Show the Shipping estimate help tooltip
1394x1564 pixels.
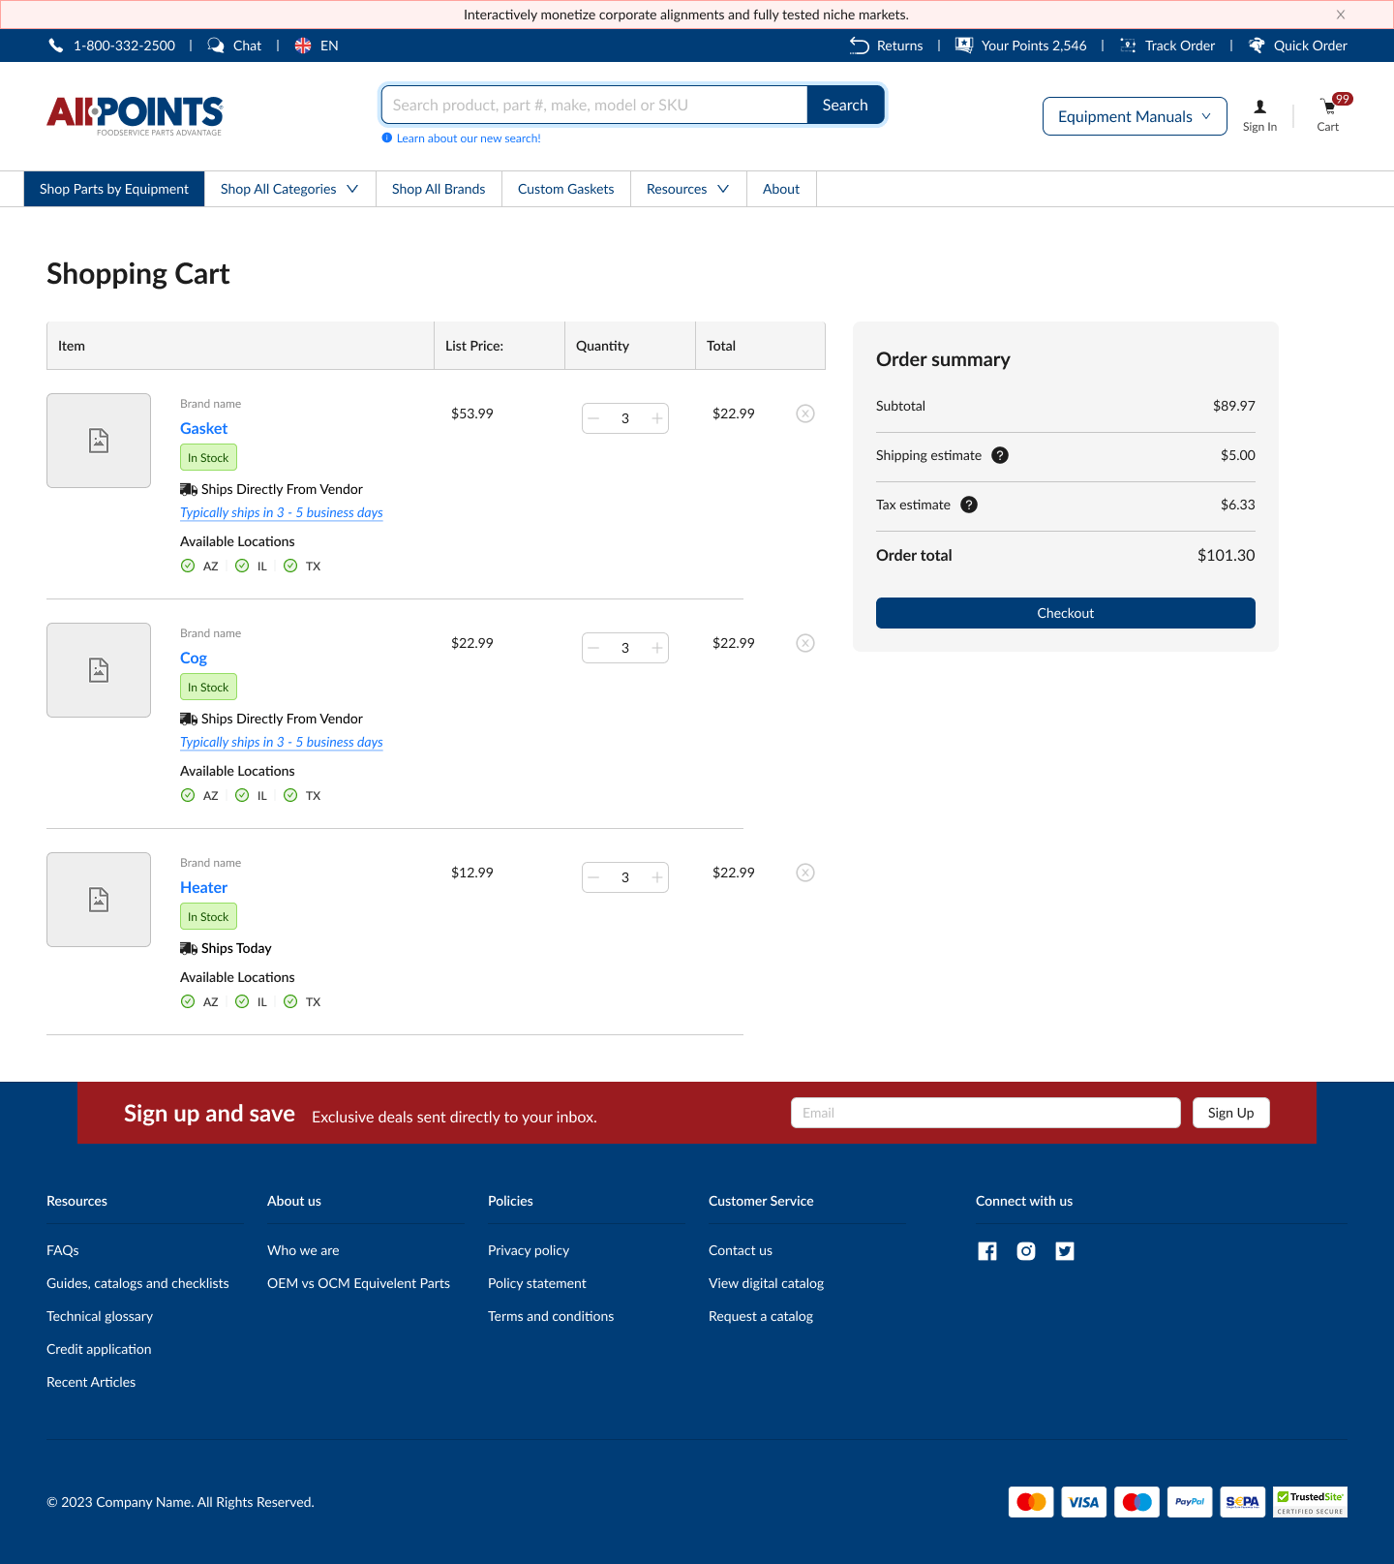(1000, 455)
